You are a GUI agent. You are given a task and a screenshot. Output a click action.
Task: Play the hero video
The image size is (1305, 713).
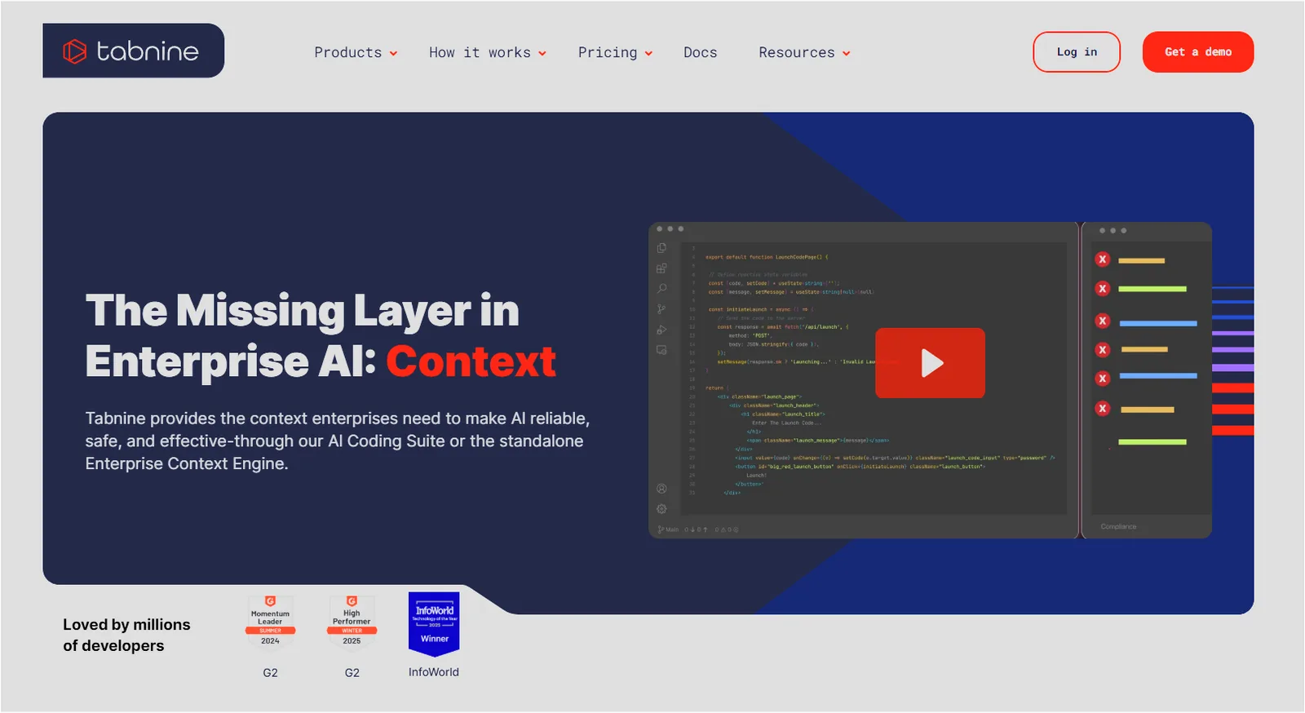pyautogui.click(x=930, y=363)
